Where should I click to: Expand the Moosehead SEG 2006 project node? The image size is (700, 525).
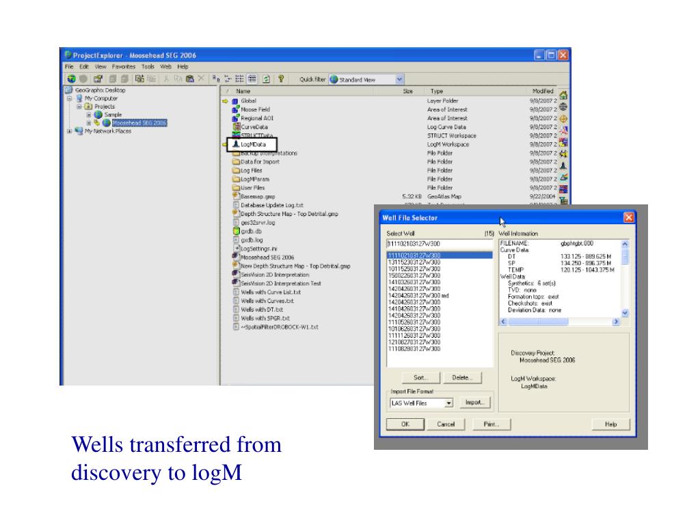89,123
